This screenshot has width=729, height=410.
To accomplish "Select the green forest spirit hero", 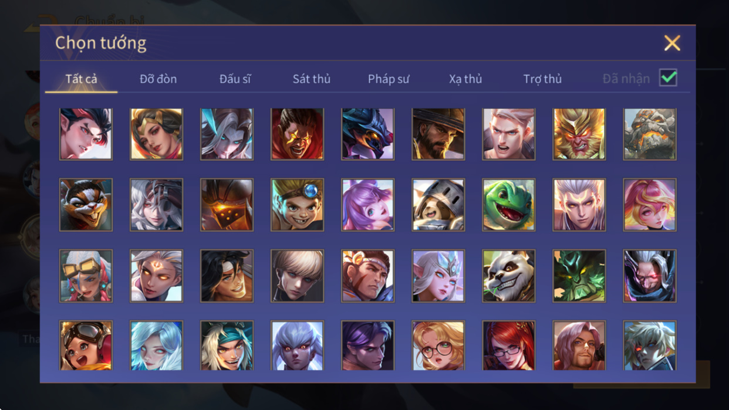I will coord(579,276).
